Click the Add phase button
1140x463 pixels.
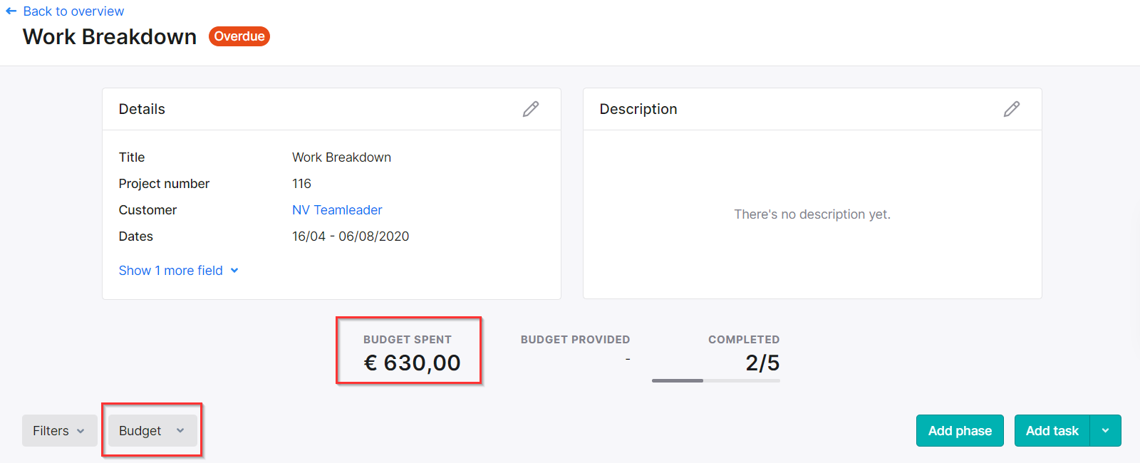[960, 431]
